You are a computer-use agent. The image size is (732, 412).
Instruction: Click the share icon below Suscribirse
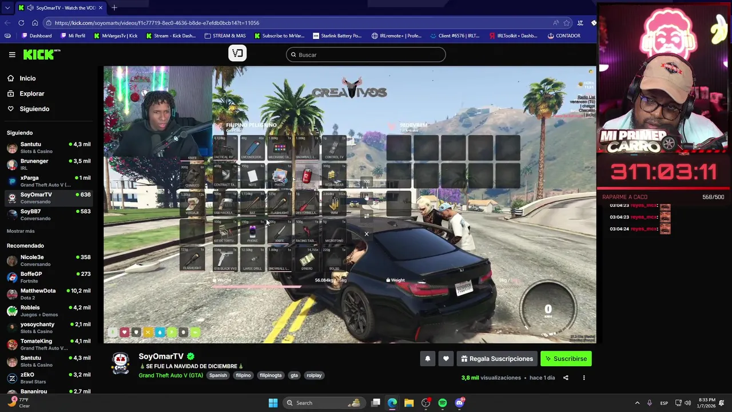566,378
